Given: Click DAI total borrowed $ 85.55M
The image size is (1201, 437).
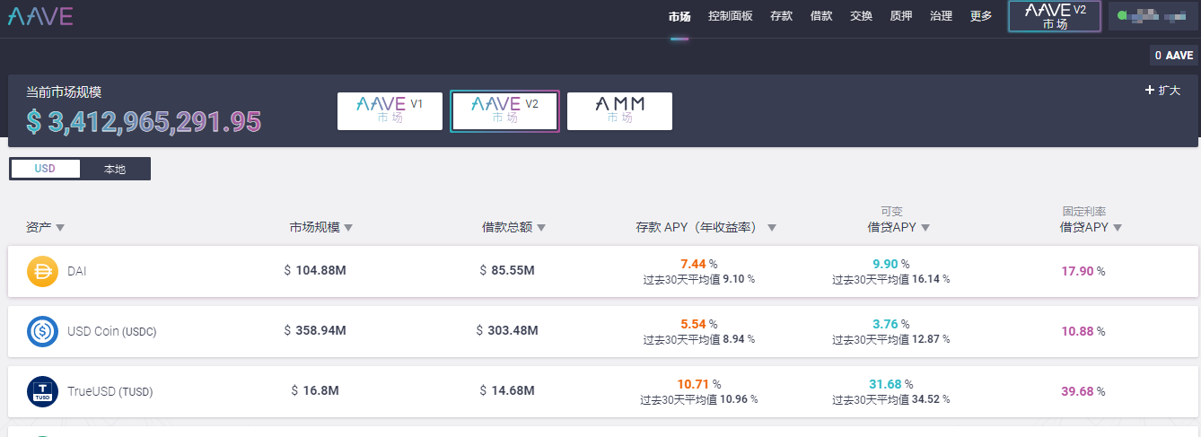Looking at the screenshot, I should point(507,270).
